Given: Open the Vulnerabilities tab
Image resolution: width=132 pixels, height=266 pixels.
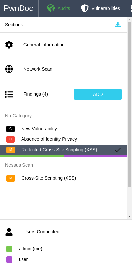Looking at the screenshot, I should click(x=101, y=8).
